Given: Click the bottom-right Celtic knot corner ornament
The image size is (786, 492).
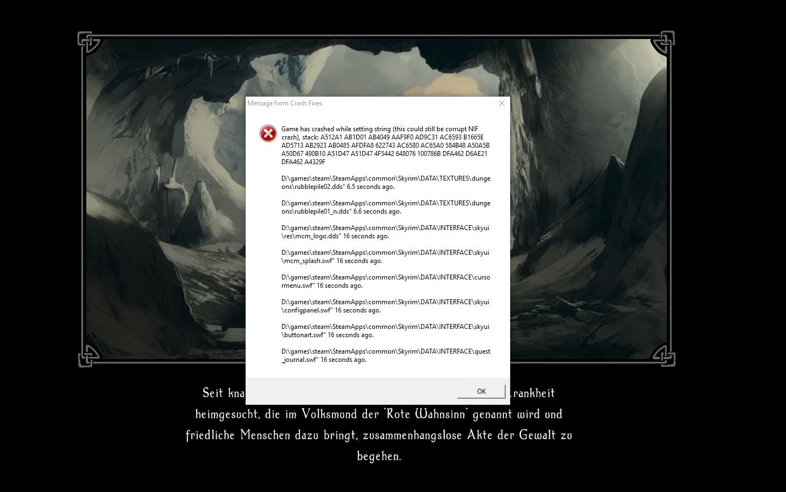Looking at the screenshot, I should 663,355.
